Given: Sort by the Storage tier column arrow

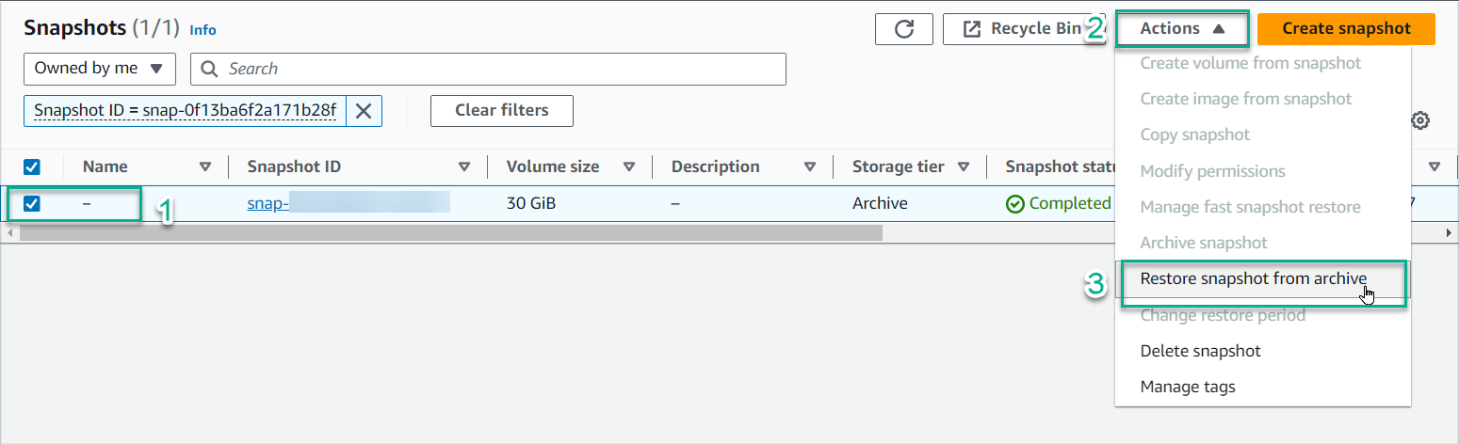Looking at the screenshot, I should [x=964, y=167].
